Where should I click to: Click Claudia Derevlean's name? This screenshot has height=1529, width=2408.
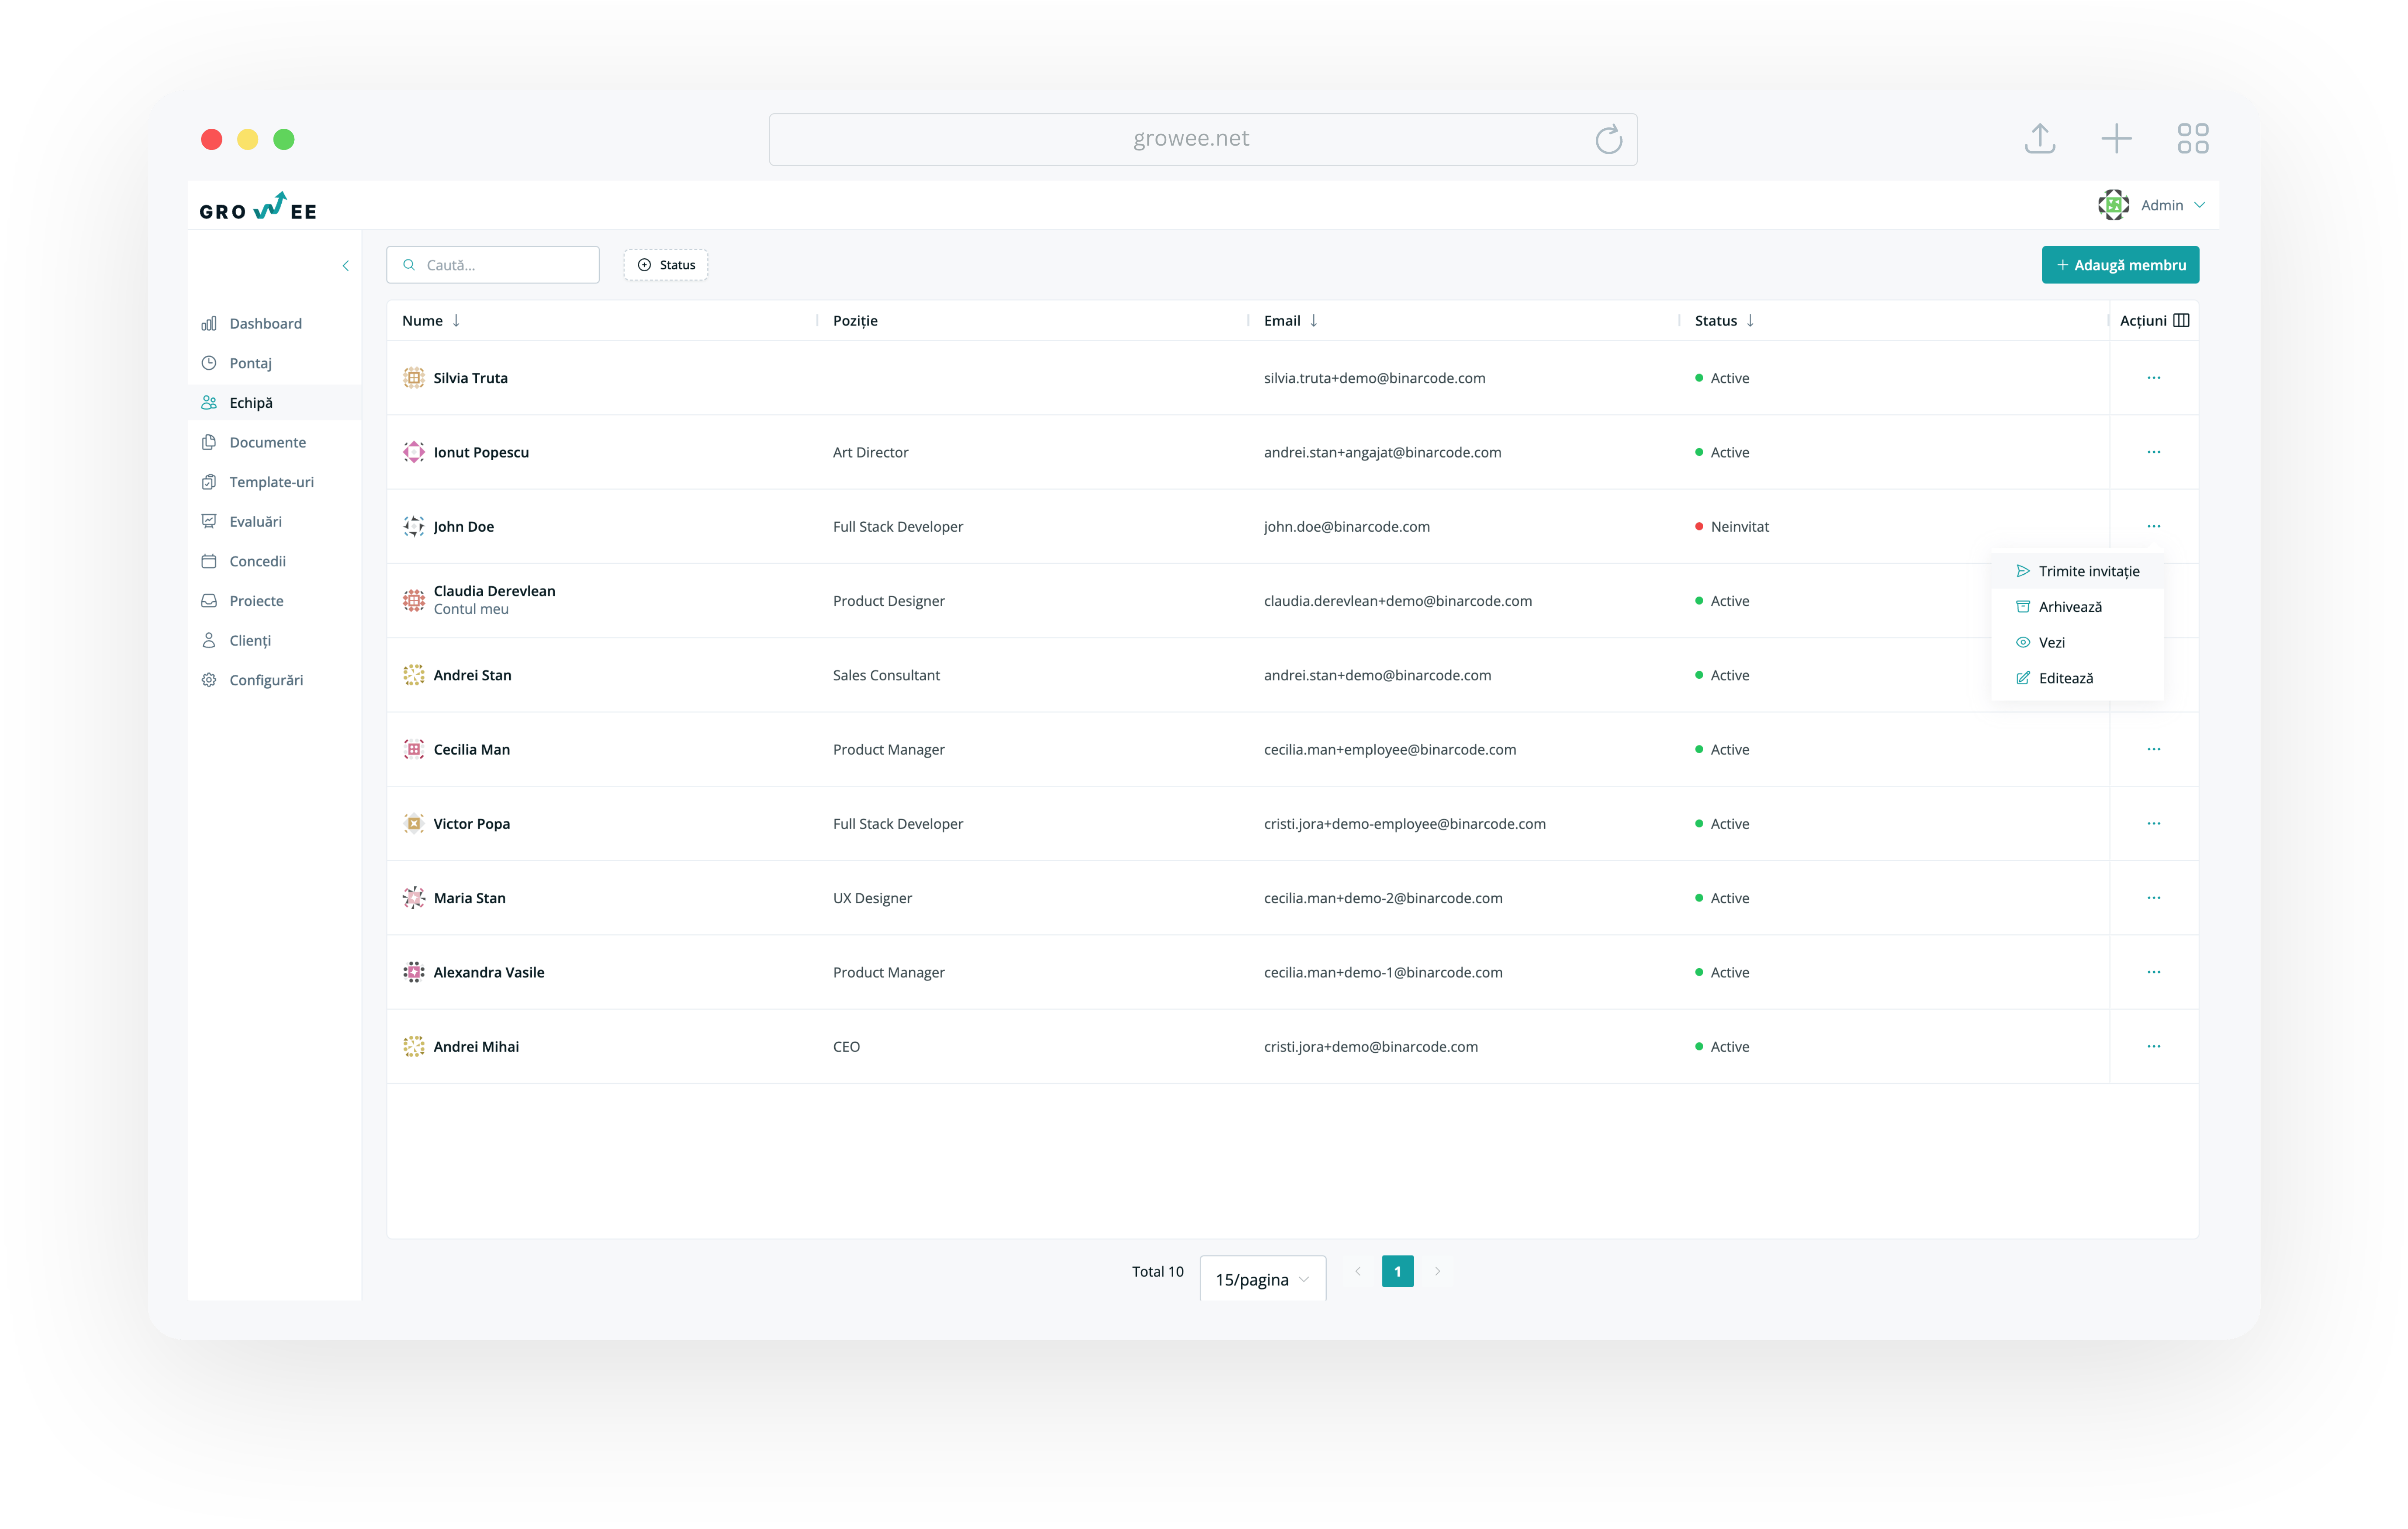pyautogui.click(x=494, y=591)
